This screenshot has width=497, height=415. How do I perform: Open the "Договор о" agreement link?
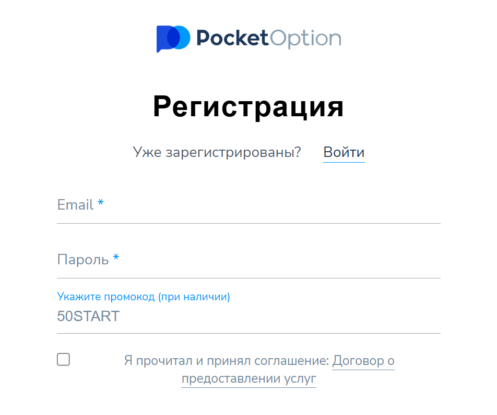[x=363, y=361]
